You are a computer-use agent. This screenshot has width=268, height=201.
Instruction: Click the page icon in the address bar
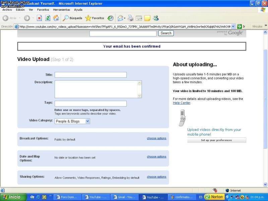(x=16, y=26)
